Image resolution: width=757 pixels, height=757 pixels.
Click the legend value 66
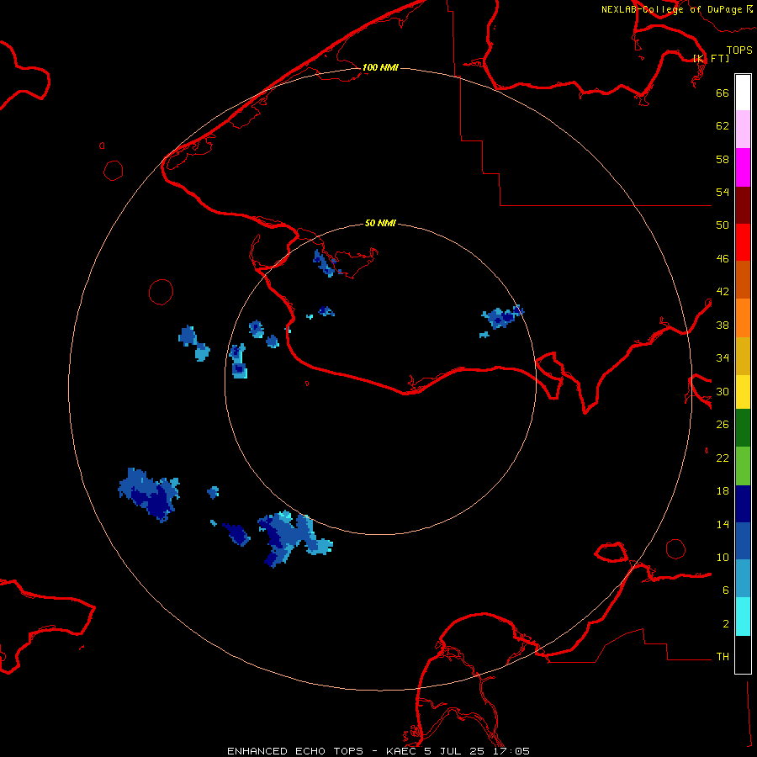(x=723, y=93)
